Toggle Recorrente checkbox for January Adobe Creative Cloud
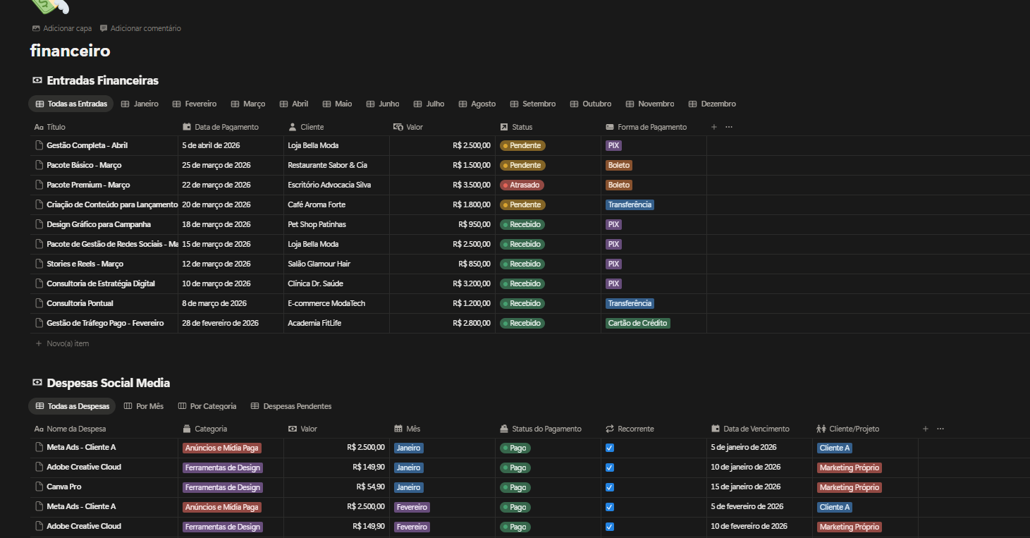This screenshot has height=538, width=1030. tap(610, 467)
